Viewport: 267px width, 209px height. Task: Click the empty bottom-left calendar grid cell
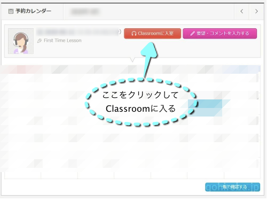coord(22,175)
